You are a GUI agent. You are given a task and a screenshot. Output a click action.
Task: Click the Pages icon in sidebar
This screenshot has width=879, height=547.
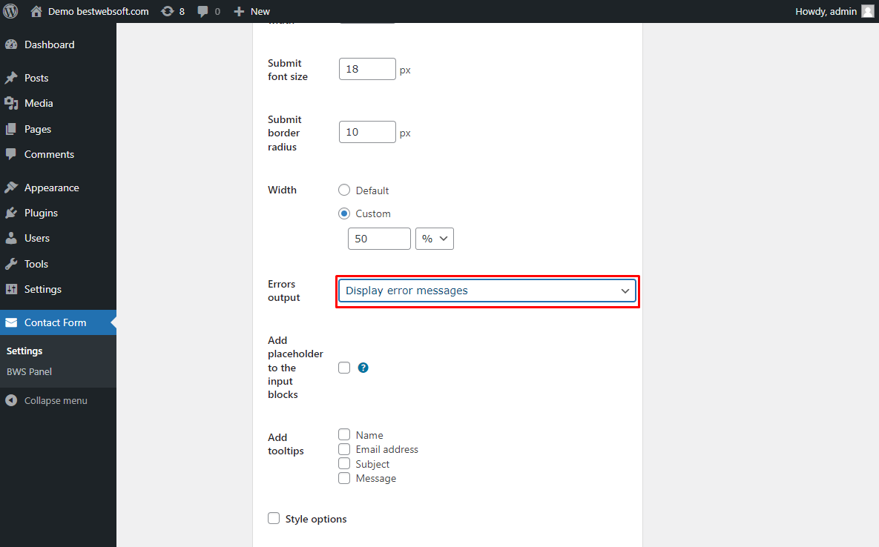pyautogui.click(x=11, y=129)
